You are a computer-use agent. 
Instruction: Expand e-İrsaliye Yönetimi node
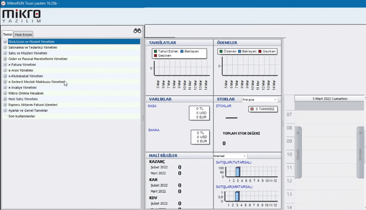point(5,87)
